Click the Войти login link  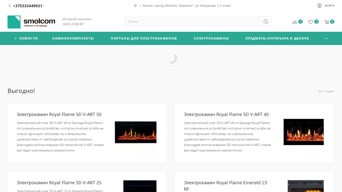[329, 5]
